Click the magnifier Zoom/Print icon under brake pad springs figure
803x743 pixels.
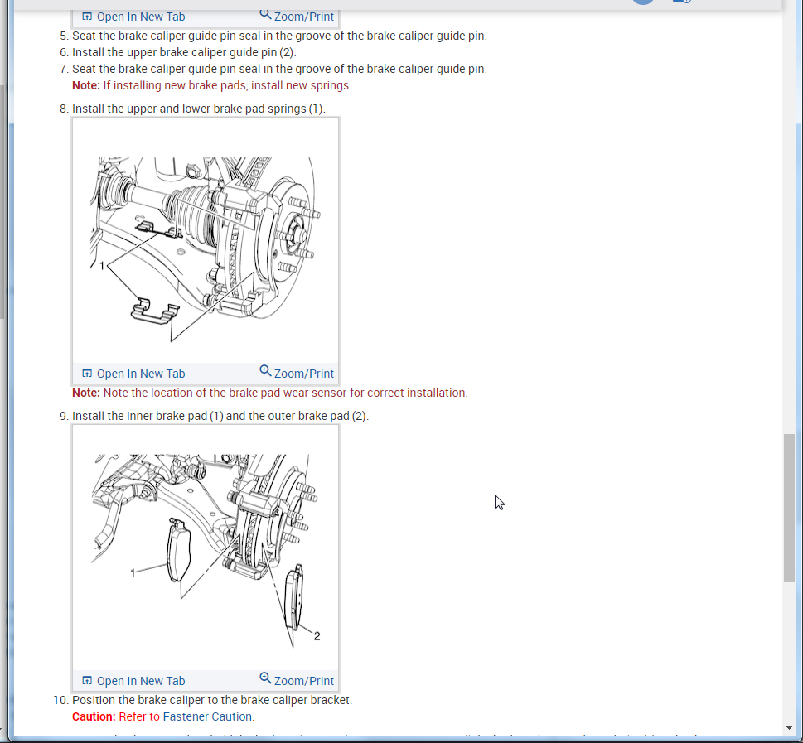tap(265, 371)
